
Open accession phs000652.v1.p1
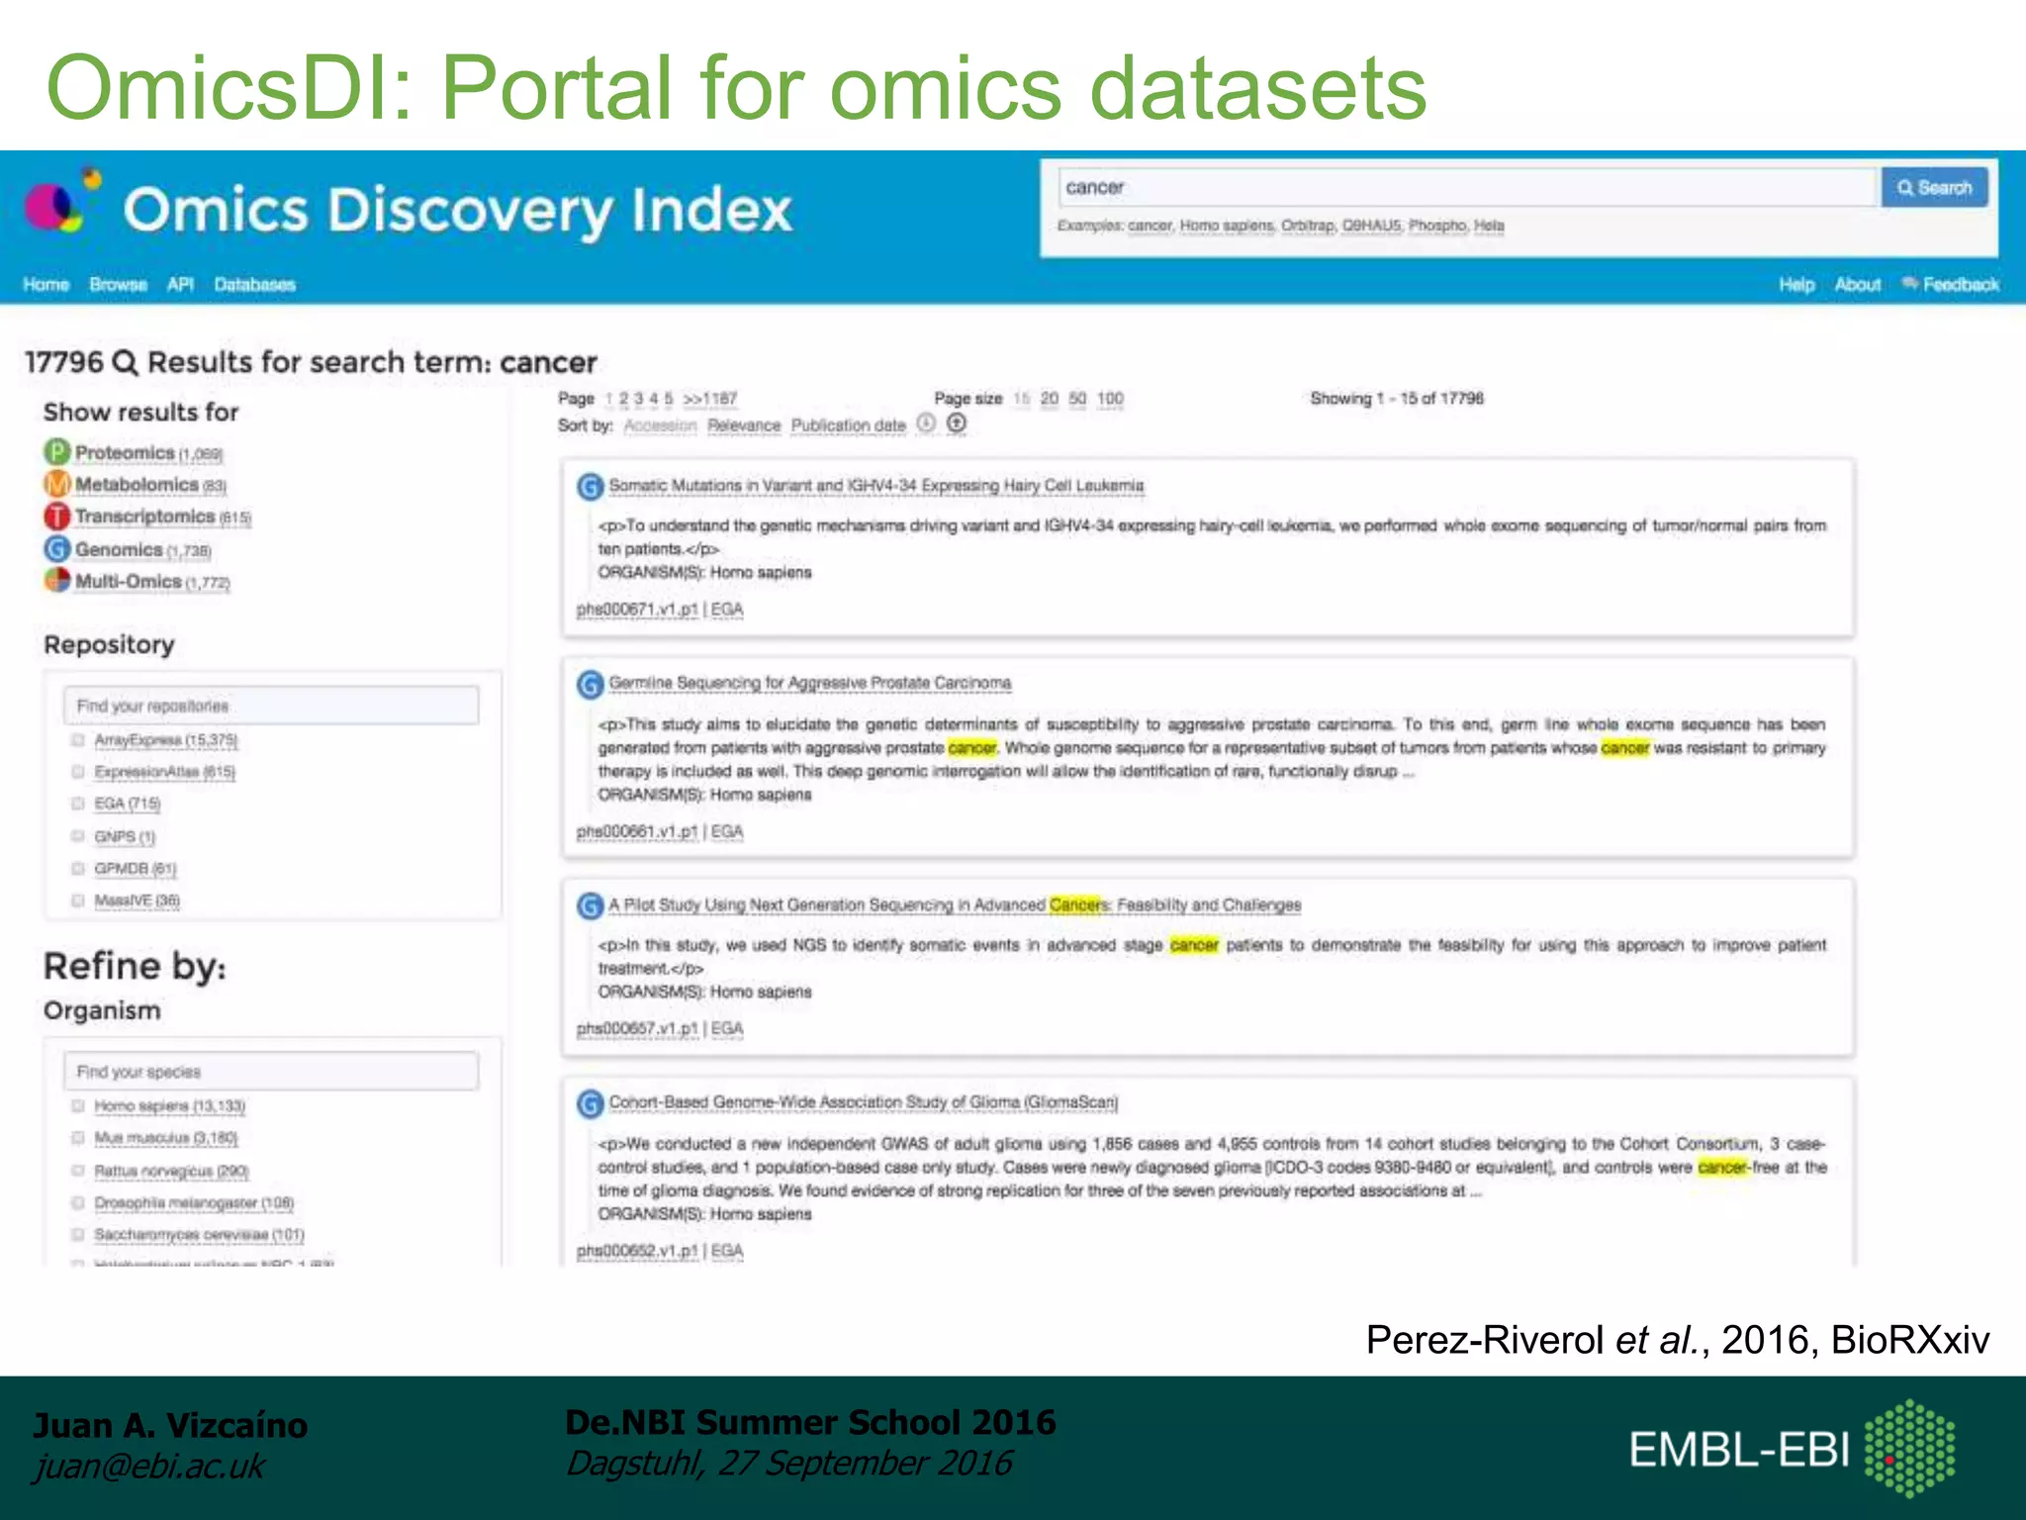point(638,1251)
